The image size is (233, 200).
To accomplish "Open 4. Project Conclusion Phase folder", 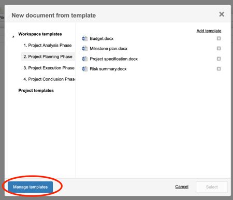I will click(x=49, y=79).
